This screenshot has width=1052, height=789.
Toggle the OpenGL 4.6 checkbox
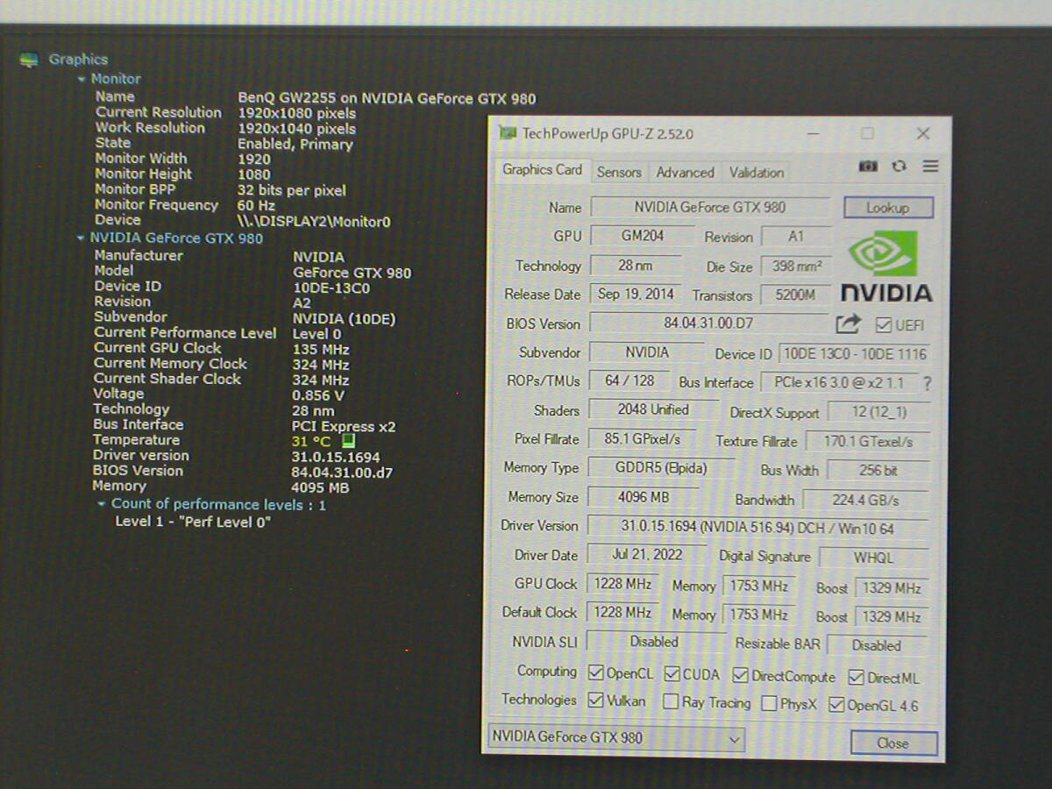836,705
